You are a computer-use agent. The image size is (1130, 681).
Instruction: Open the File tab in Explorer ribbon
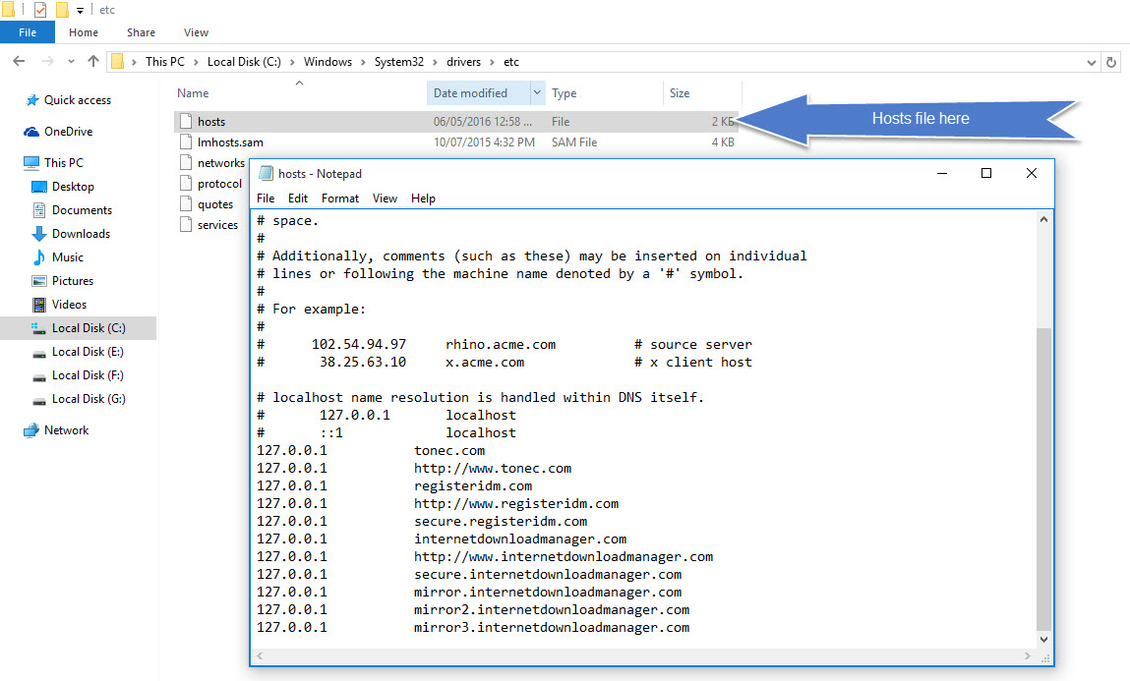point(28,32)
